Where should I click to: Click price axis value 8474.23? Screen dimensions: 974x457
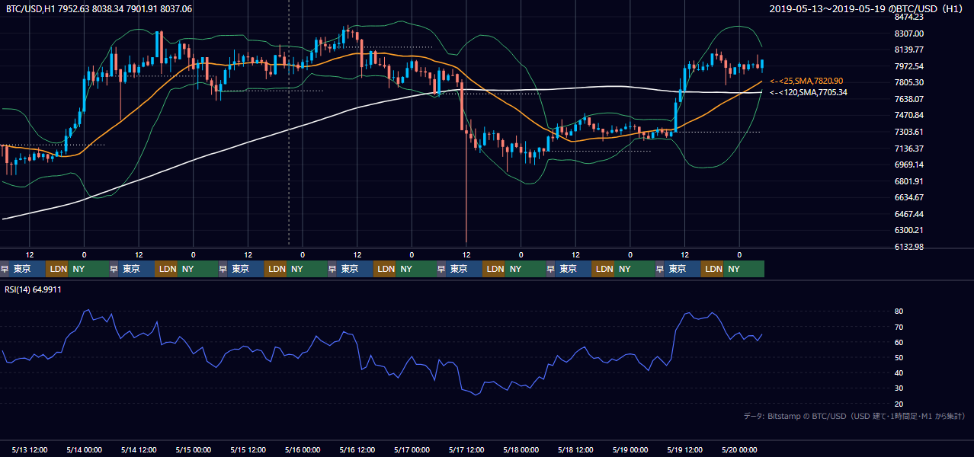[910, 17]
